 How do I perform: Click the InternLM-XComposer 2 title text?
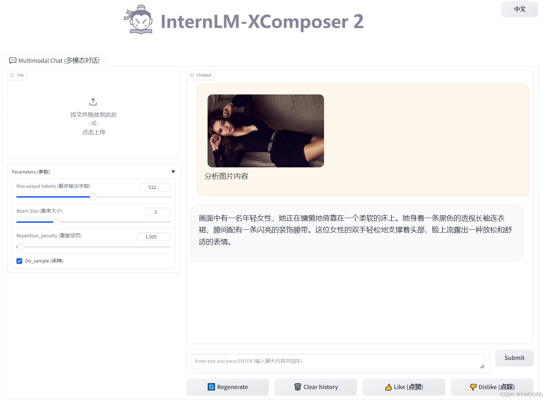(x=262, y=22)
